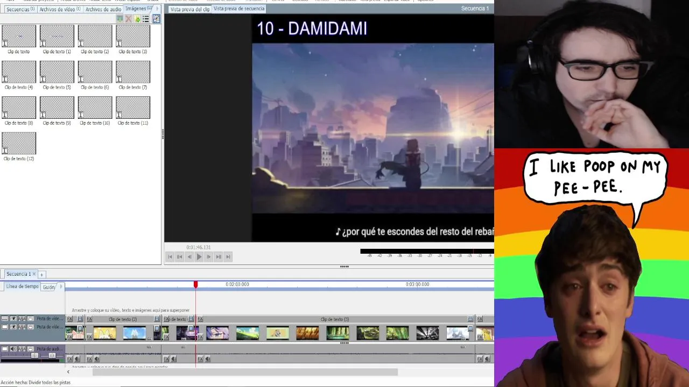This screenshot has width=689, height=387.
Task: Switch to Vista previa de secuencia tab
Action: 239,9
